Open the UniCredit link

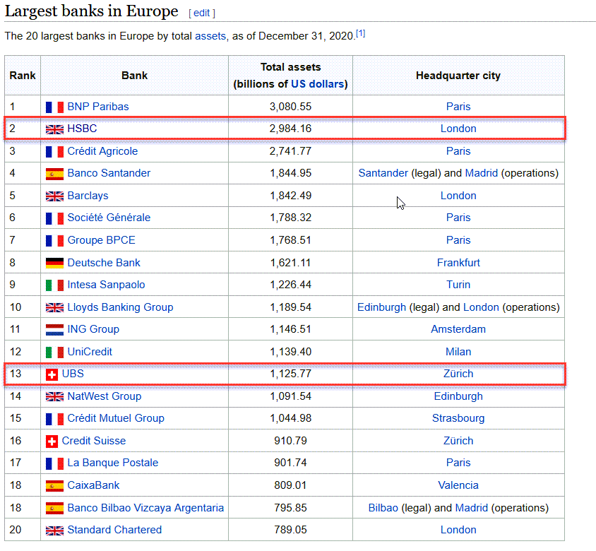(x=90, y=351)
